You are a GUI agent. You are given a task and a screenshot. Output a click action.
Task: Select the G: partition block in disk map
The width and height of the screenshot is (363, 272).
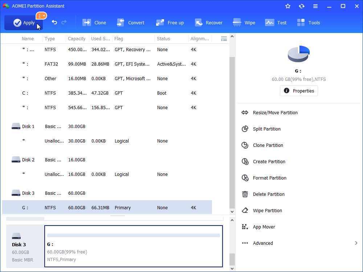click(134, 247)
